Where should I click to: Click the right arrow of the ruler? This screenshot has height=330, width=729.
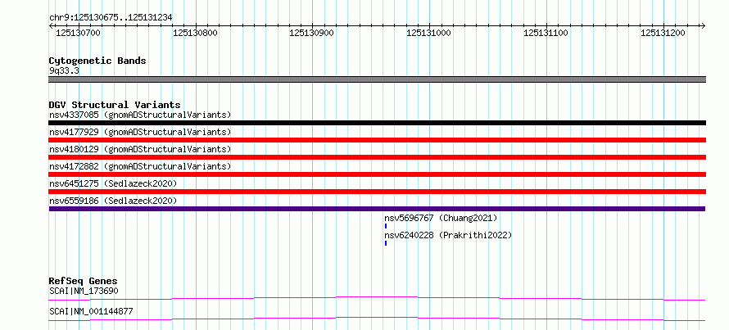(x=704, y=25)
